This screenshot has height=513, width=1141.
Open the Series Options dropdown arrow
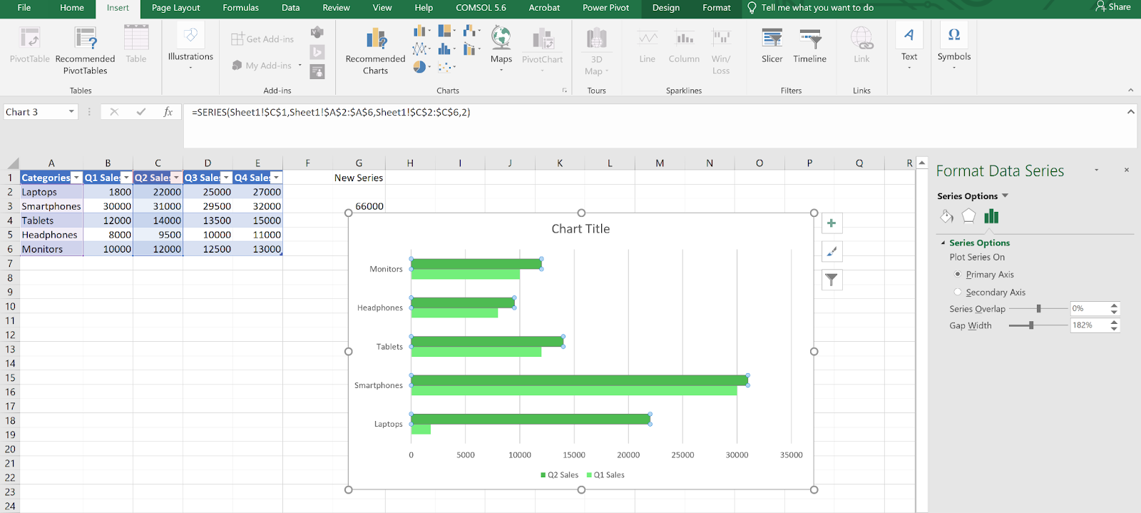pyautogui.click(x=1006, y=195)
